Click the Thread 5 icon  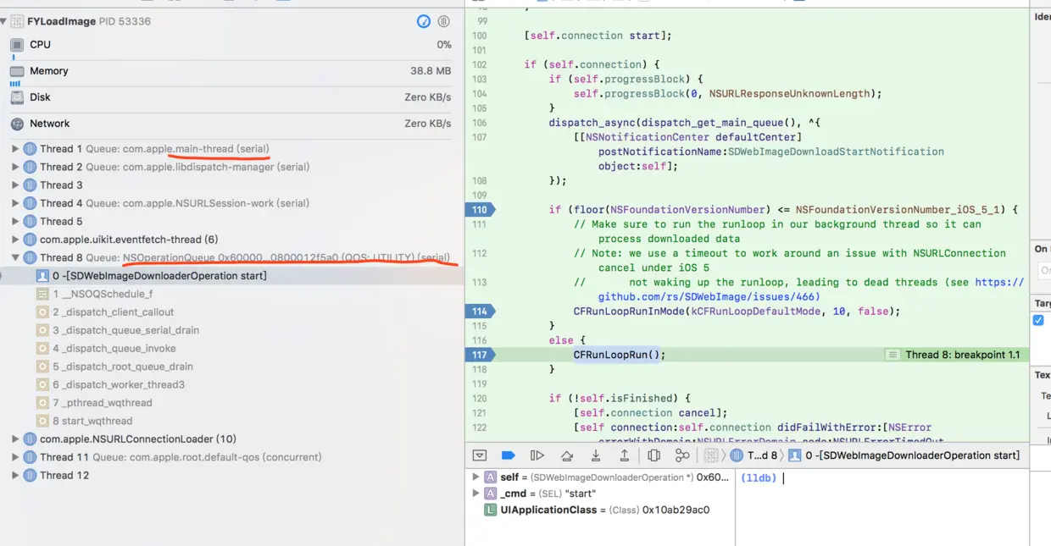[31, 221]
